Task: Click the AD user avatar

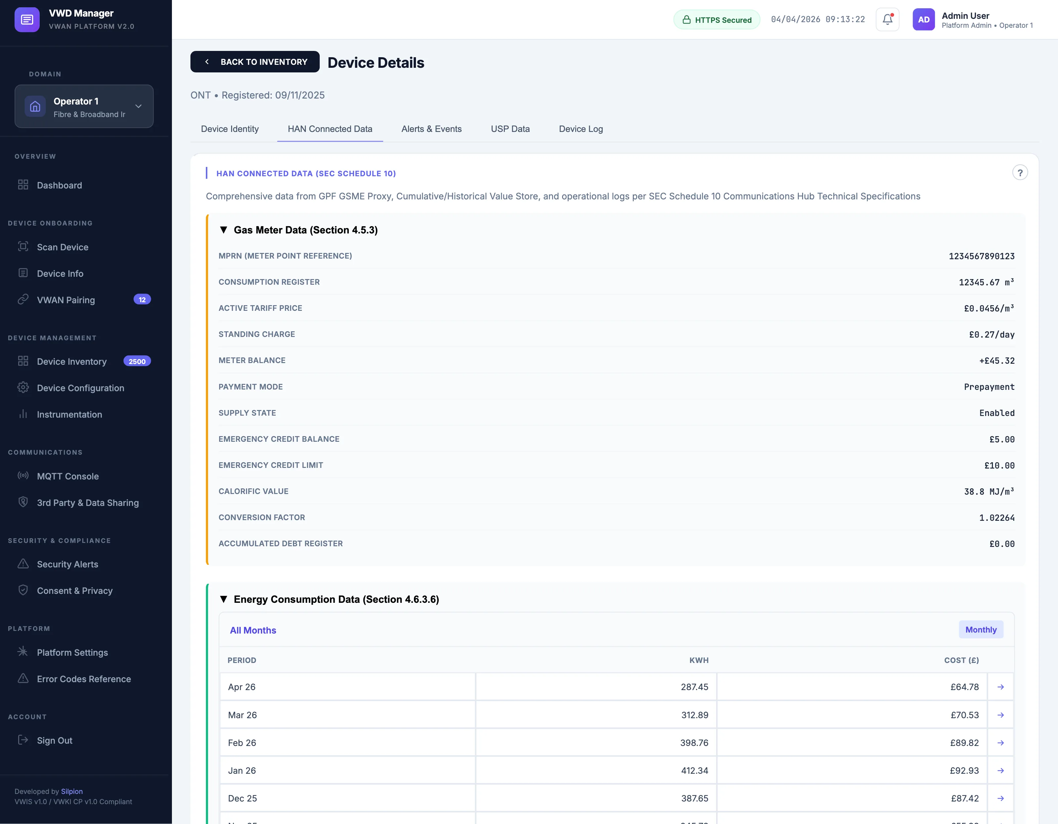Action: [x=923, y=20]
